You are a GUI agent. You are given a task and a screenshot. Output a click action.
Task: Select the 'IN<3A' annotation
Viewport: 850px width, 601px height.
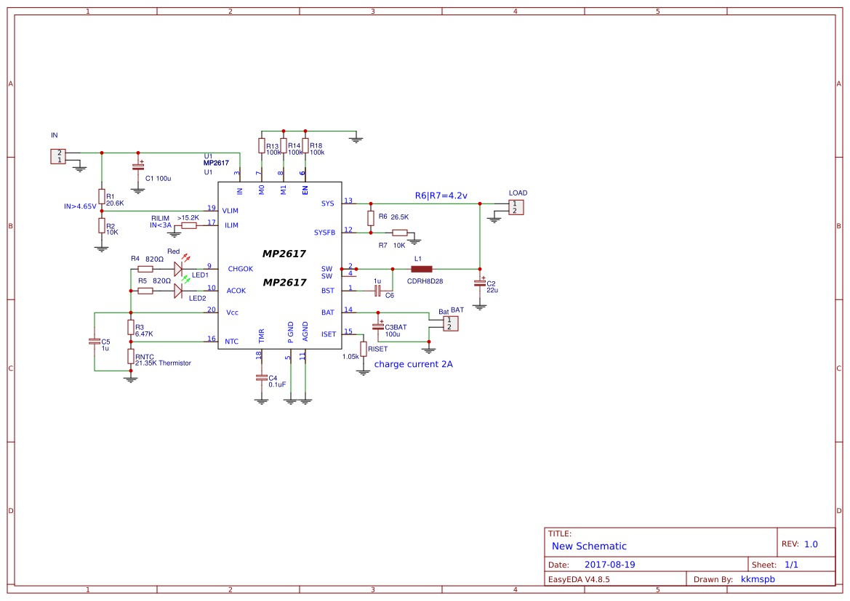(x=161, y=225)
